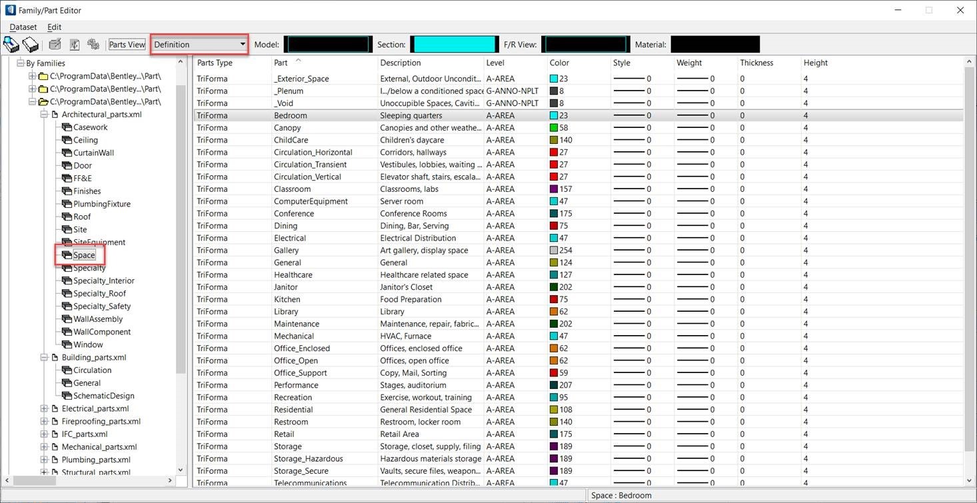Click the file icon beside Electrical_parts.xml
The width and height of the screenshot is (977, 503).
[x=55, y=408]
